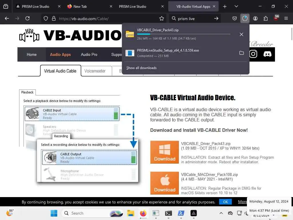Click the VB-Audio logo
This screenshot has height=220, width=293.
tap(71, 35)
